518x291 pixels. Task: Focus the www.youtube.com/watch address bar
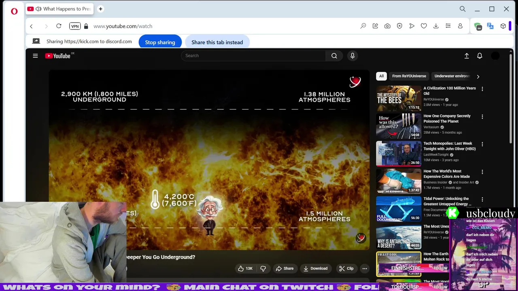point(123,26)
